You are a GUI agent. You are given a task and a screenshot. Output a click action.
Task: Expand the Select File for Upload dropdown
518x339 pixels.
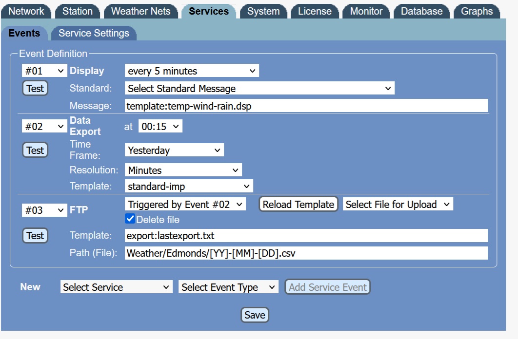[398, 205]
